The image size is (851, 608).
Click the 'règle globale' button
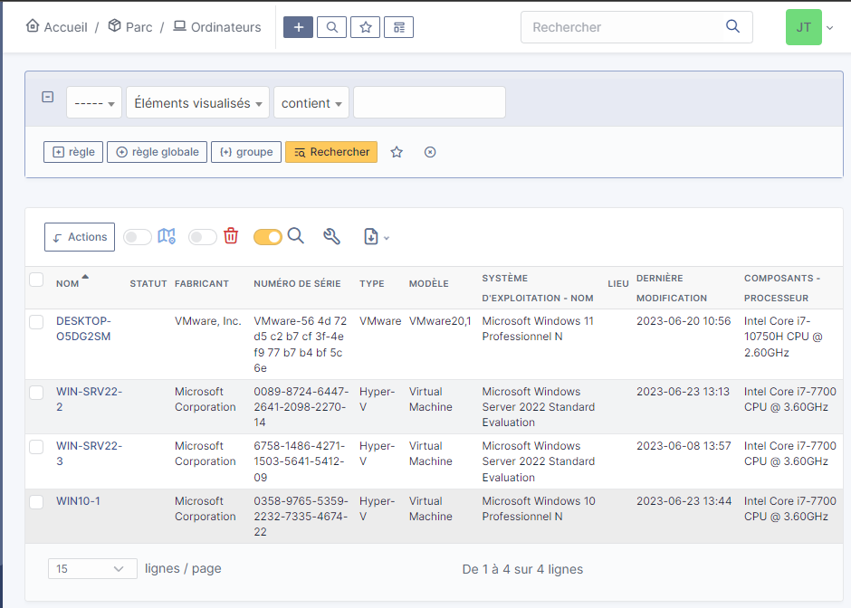(x=158, y=152)
